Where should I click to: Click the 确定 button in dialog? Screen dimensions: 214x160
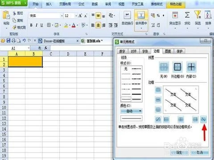pos(179,152)
